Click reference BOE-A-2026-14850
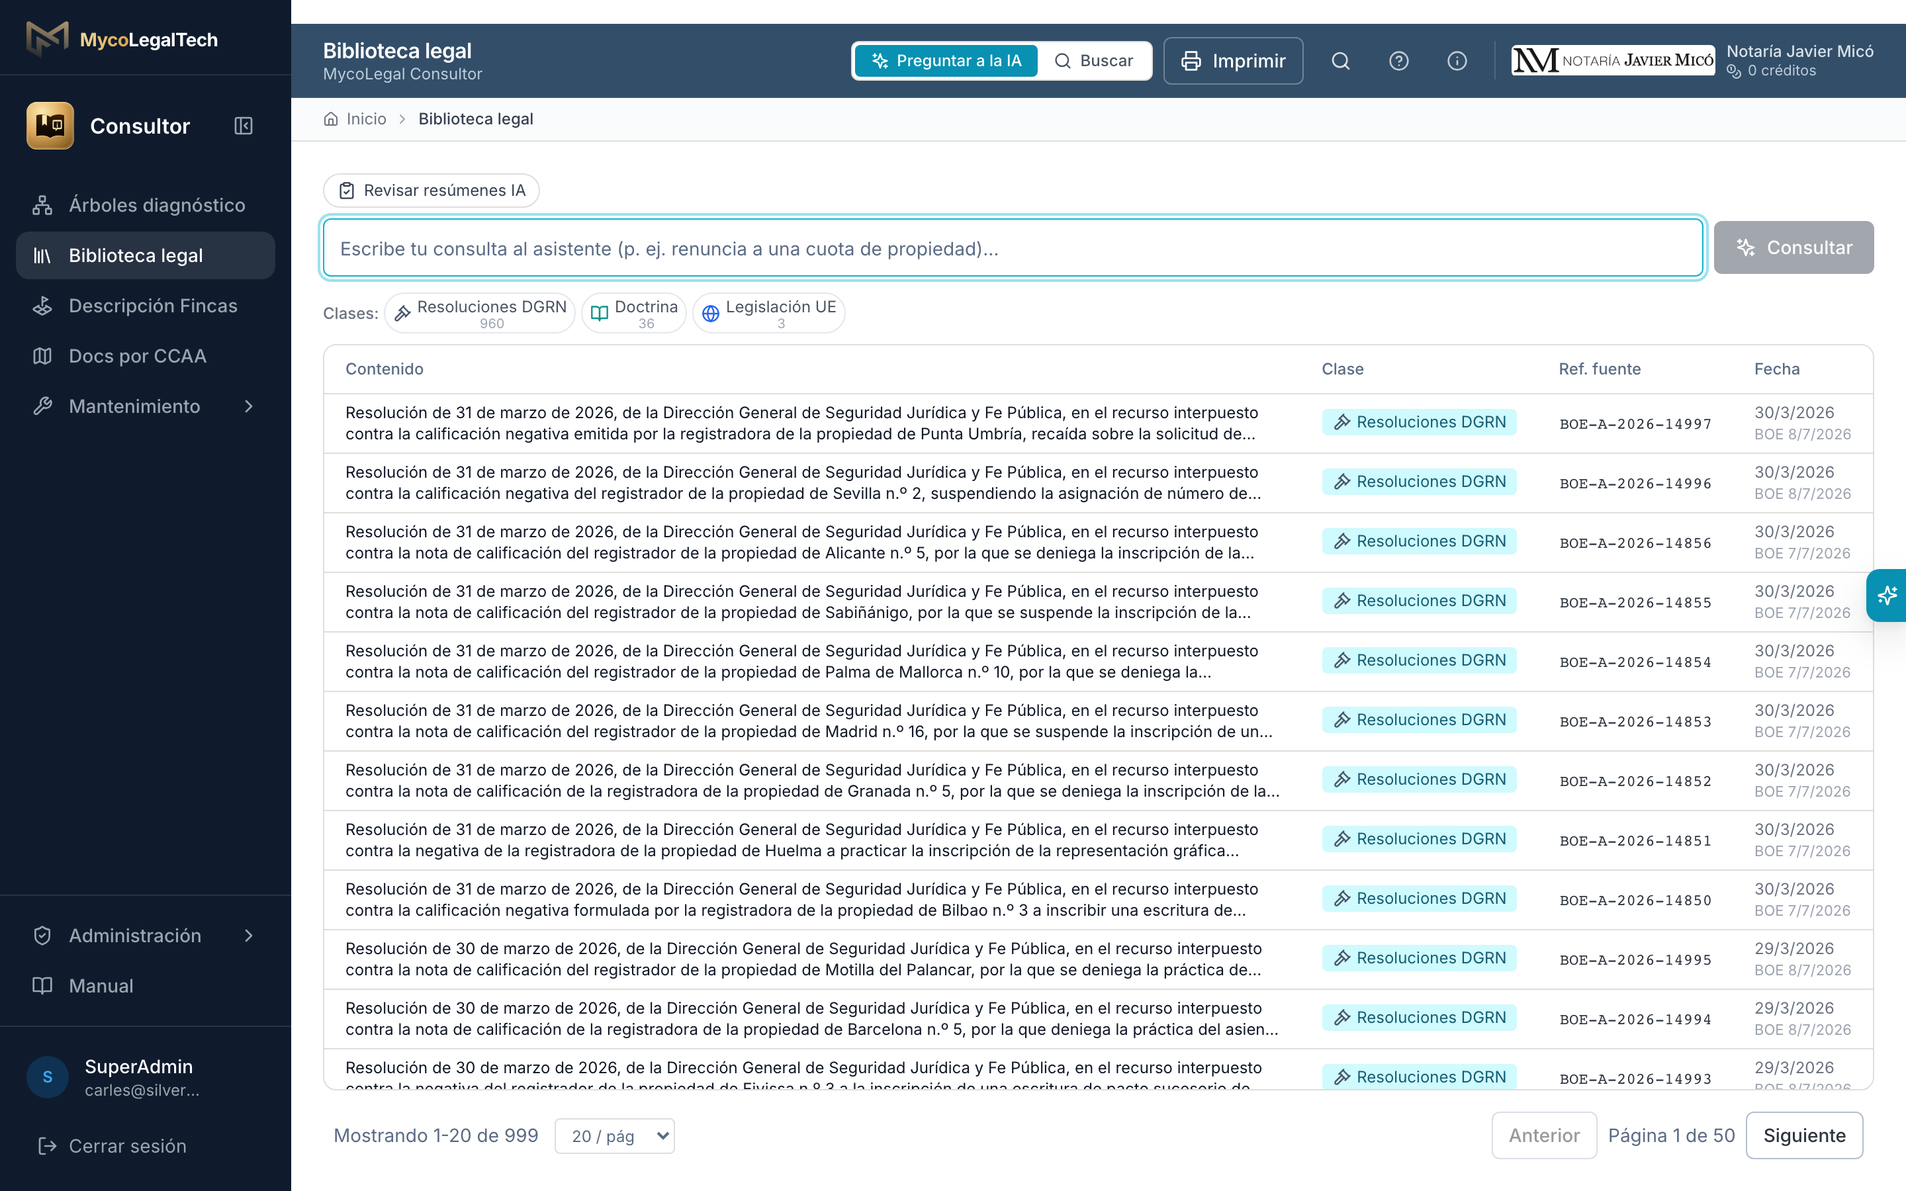The width and height of the screenshot is (1906, 1191). click(1635, 901)
